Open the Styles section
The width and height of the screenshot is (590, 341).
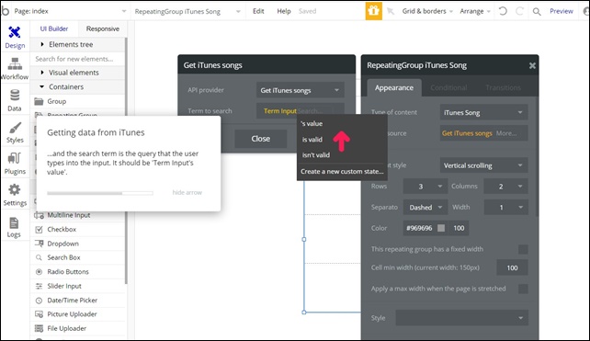tap(15, 132)
